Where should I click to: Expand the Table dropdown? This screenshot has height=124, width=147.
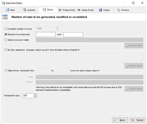141,77
